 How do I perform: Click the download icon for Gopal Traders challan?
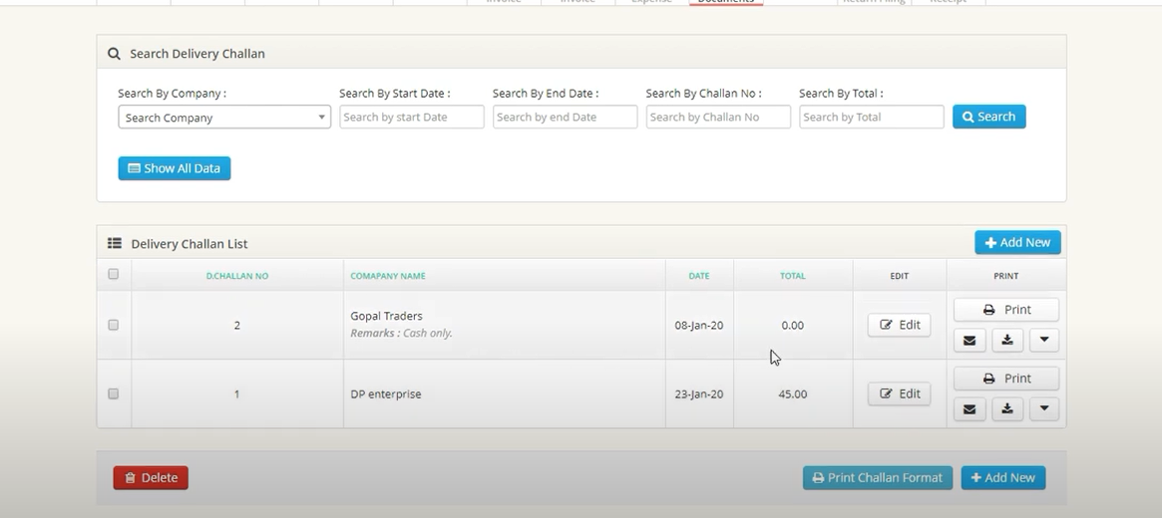[x=1007, y=341]
